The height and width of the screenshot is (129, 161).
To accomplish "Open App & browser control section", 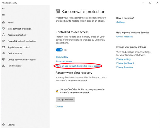I will tap(18, 47).
